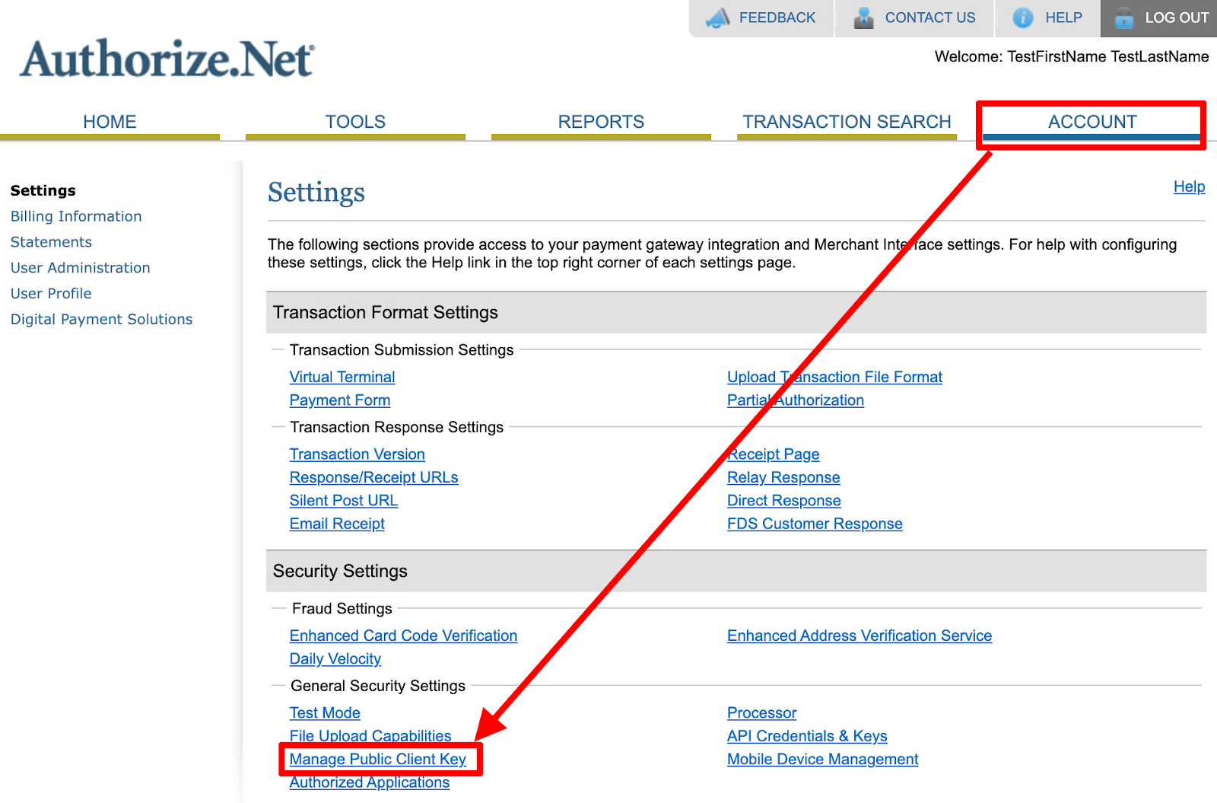Click the Transaction Response Settings label
This screenshot has height=803, width=1217.
point(396,428)
